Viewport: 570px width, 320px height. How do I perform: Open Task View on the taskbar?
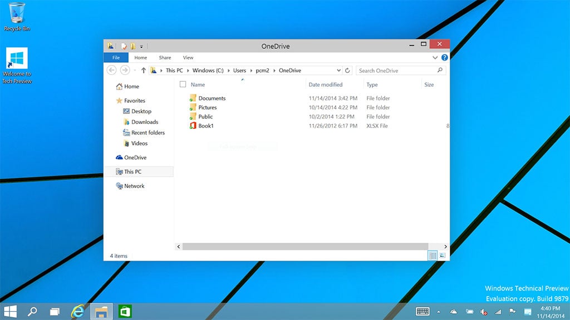click(54, 312)
